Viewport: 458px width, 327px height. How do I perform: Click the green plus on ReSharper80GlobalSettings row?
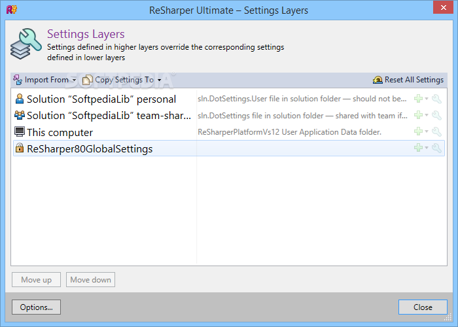click(418, 148)
